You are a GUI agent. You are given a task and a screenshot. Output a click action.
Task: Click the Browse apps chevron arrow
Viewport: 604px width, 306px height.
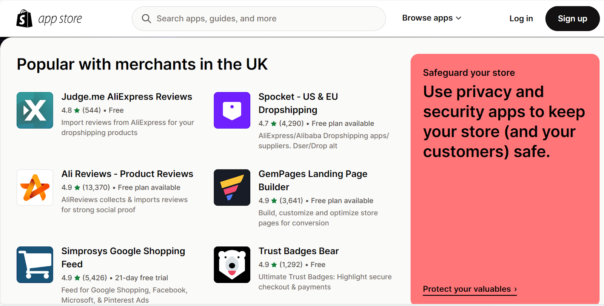point(459,18)
